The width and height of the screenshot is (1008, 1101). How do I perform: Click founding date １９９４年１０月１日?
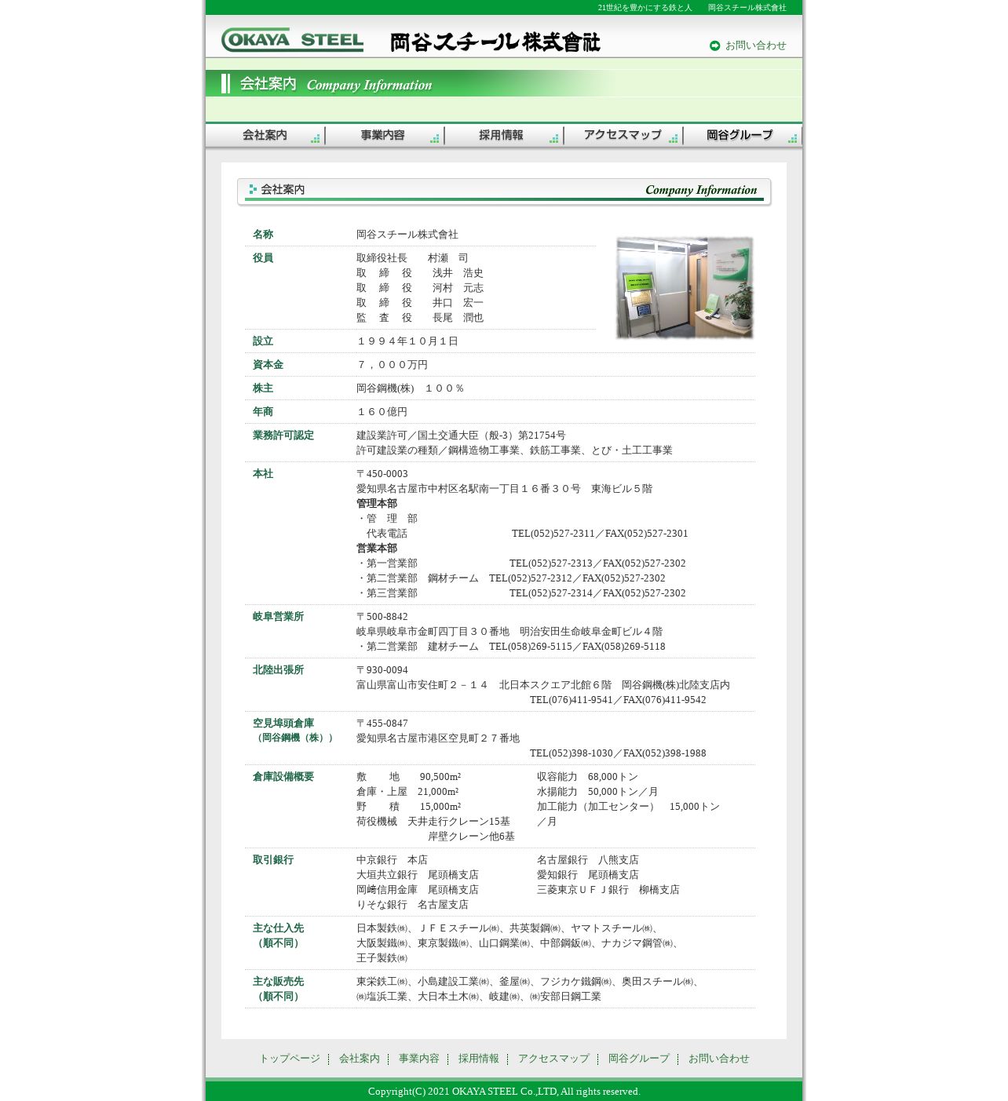tap(407, 341)
